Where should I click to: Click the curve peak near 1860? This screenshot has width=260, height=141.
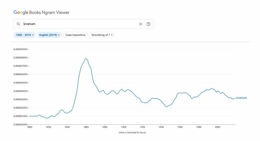tap(86, 58)
